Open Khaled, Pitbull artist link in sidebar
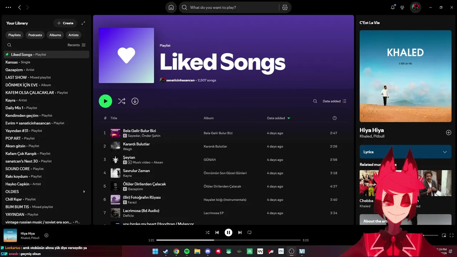457x257 pixels. tap(372, 136)
